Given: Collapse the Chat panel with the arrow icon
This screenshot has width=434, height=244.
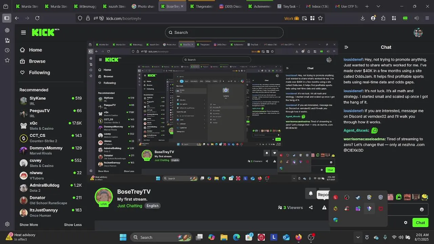Looking at the screenshot, I should pos(346,47).
